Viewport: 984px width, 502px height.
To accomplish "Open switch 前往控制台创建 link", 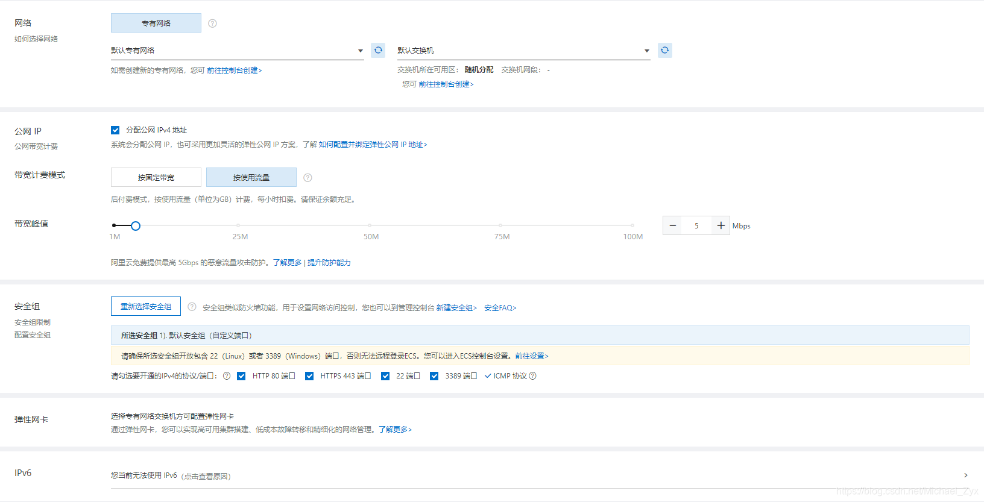I will pos(446,84).
